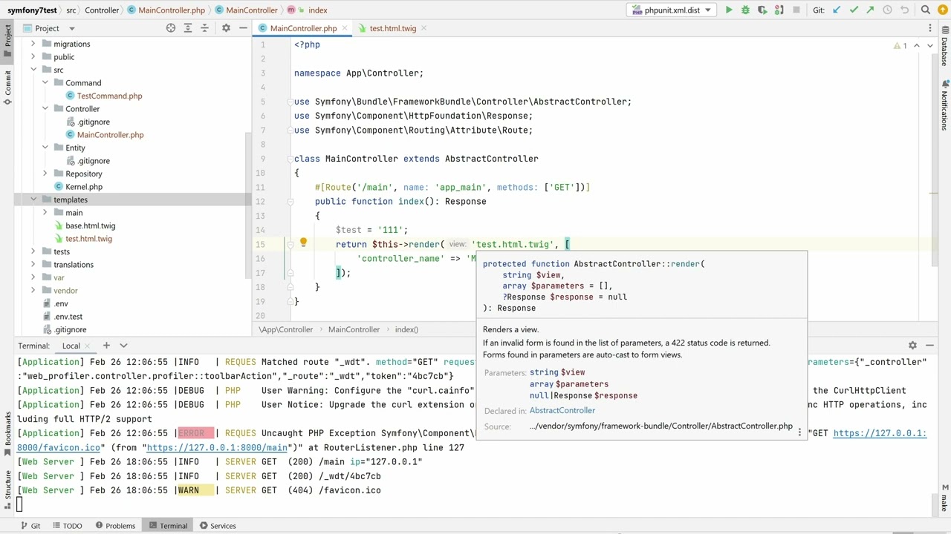This screenshot has height=534, width=951.
Task: Open Project view selector dropdown
Action: pyautogui.click(x=72, y=28)
